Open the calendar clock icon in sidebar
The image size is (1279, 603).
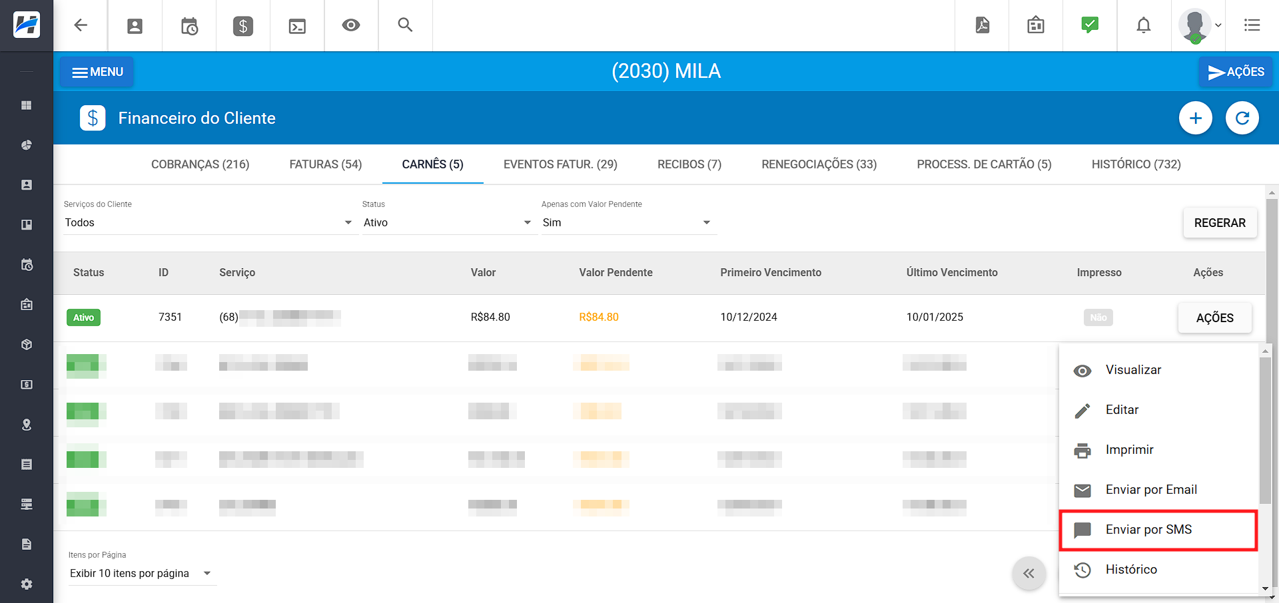(27, 265)
